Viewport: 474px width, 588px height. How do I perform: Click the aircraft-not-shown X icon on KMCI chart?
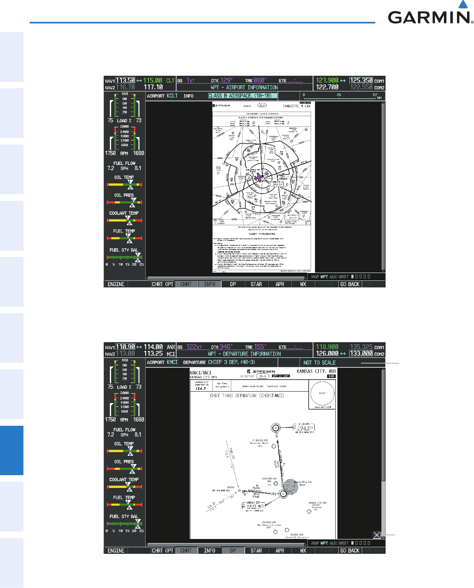[376, 535]
